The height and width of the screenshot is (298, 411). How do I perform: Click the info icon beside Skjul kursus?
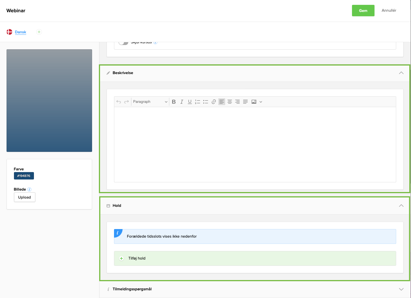point(155,42)
